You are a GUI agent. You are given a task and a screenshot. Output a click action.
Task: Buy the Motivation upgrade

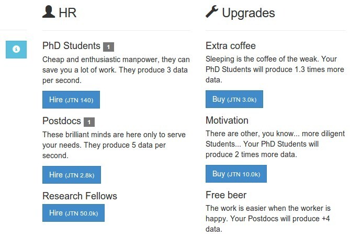236,174
